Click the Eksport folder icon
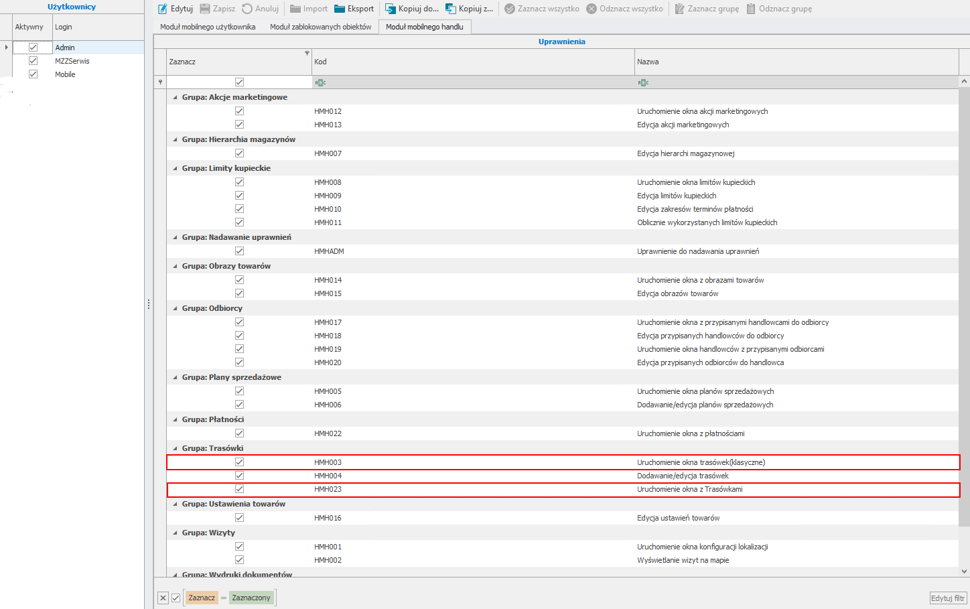This screenshot has width=970, height=609. pos(340,9)
